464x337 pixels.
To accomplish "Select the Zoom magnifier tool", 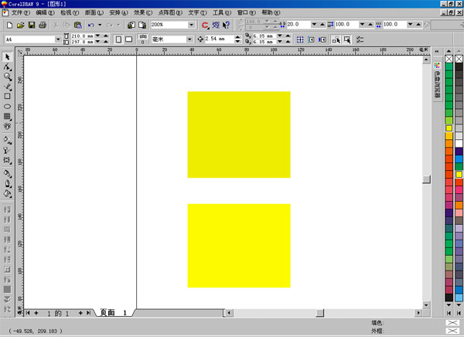I will tap(8, 77).
